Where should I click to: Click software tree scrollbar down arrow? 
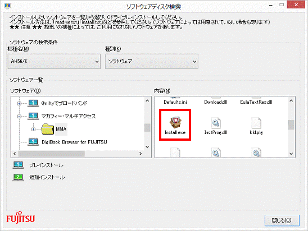tap(147, 147)
